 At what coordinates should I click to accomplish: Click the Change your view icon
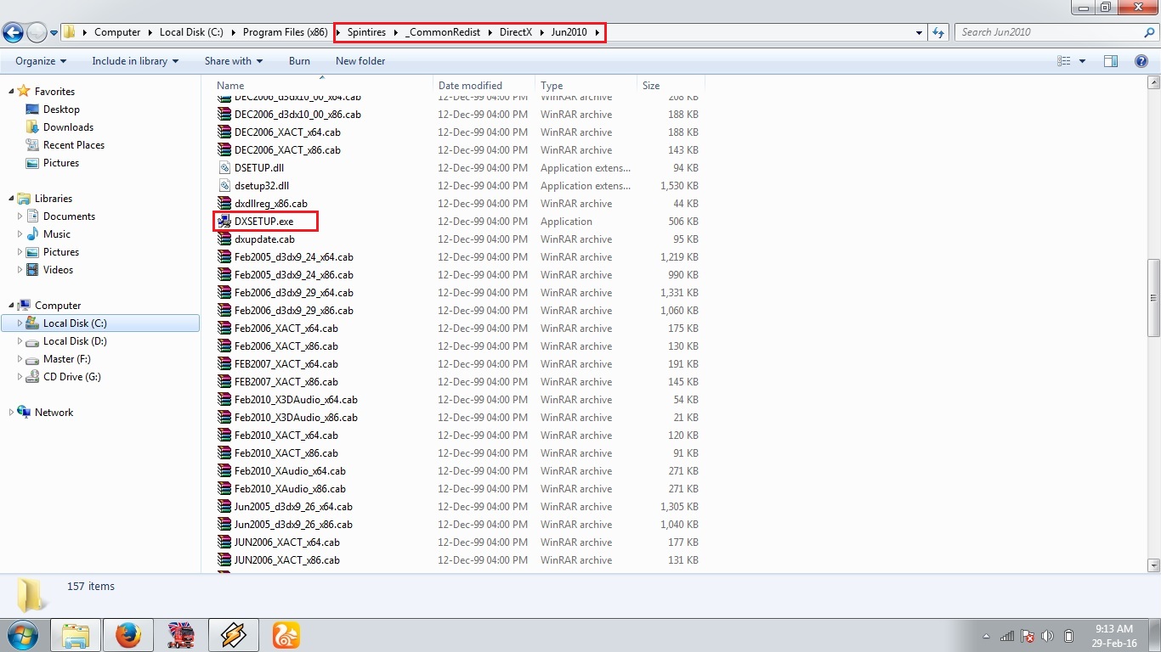click(x=1063, y=61)
